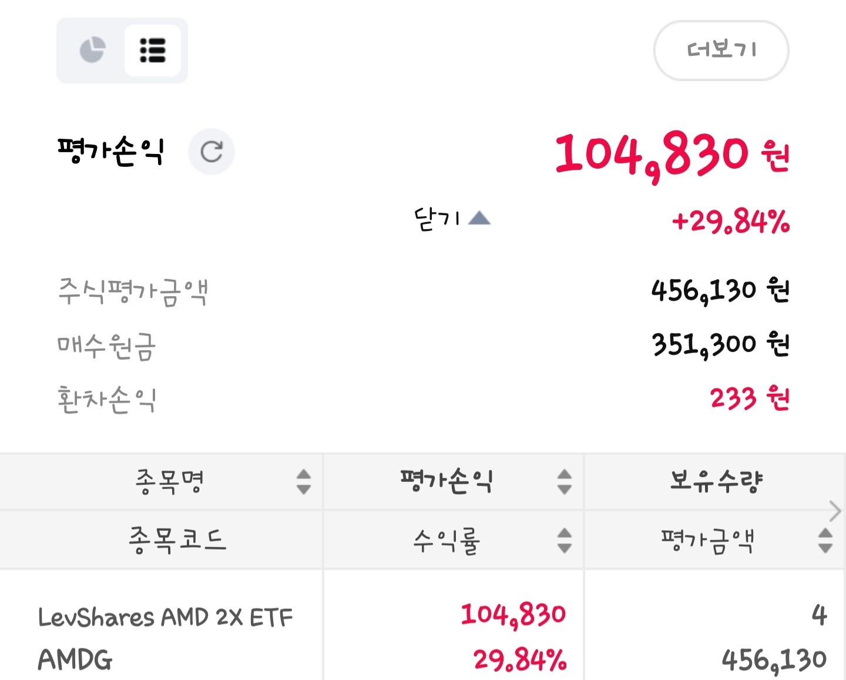
Task: Show more columns with right chevron
Action: [835, 511]
